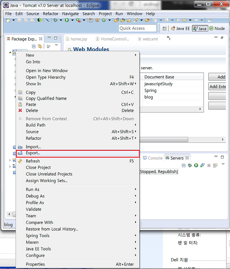Click the Open Type toolbar icon
Image resolution: width=230 pixels, height=269 pixels.
[x=117, y=20]
